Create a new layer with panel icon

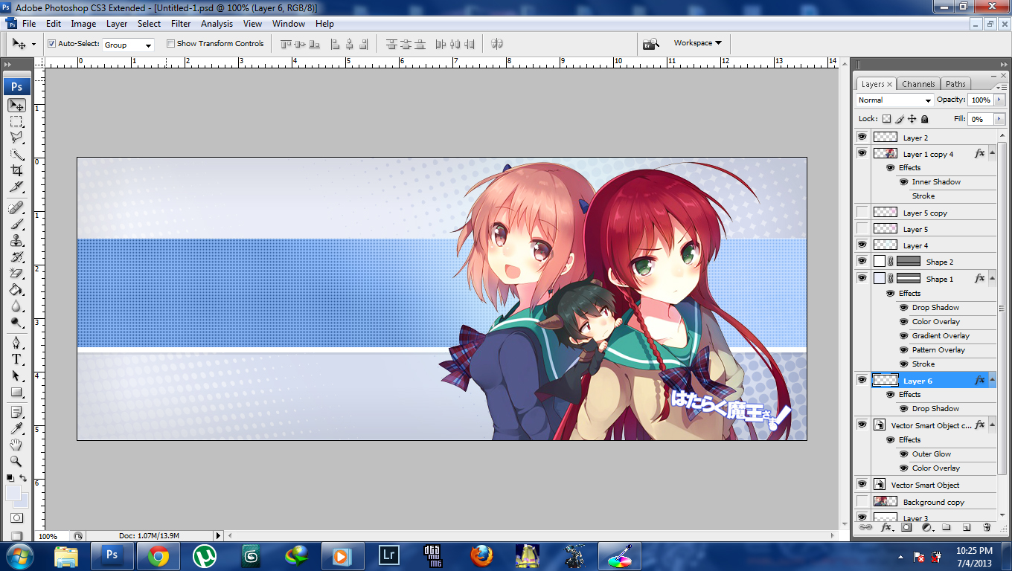[967, 527]
